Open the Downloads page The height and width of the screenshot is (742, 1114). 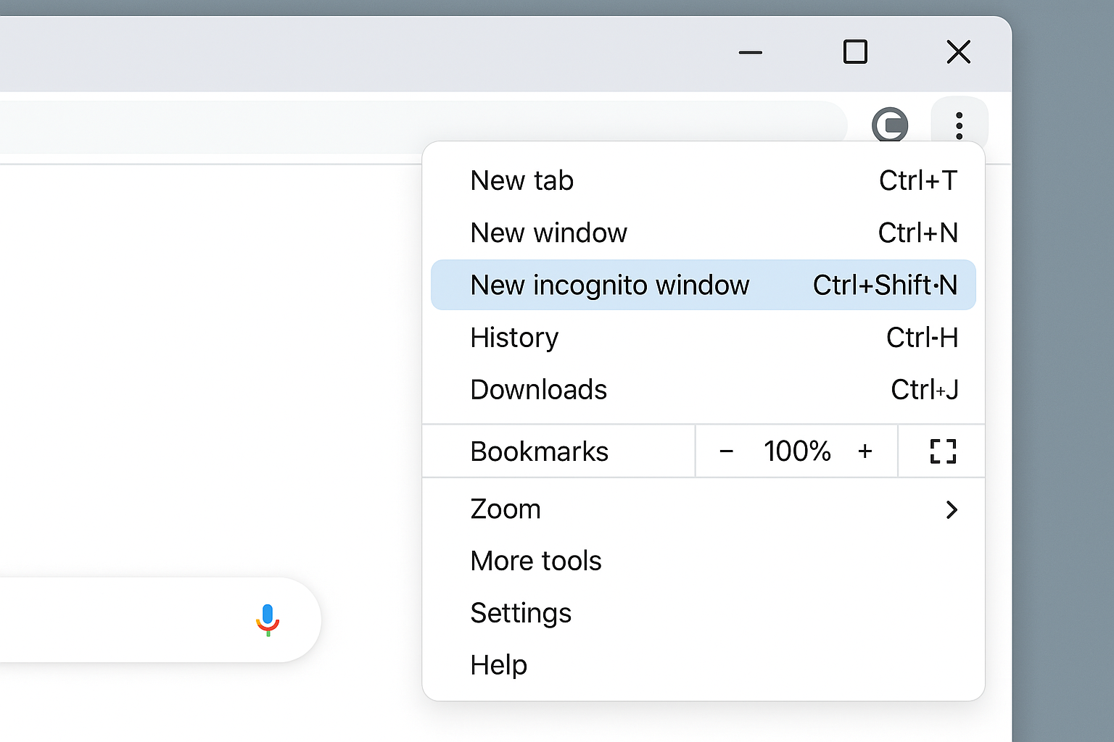click(538, 389)
